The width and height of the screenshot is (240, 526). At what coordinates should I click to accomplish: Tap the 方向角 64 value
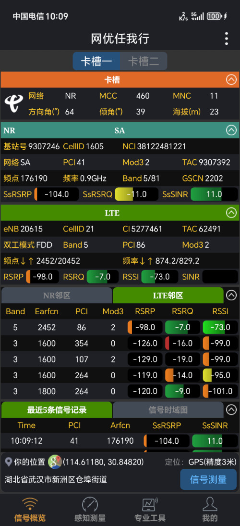tap(69, 112)
